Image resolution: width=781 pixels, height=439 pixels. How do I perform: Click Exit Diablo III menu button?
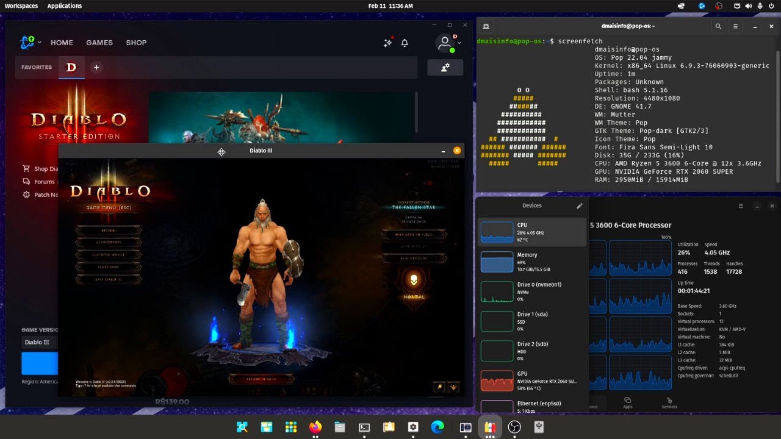click(109, 279)
